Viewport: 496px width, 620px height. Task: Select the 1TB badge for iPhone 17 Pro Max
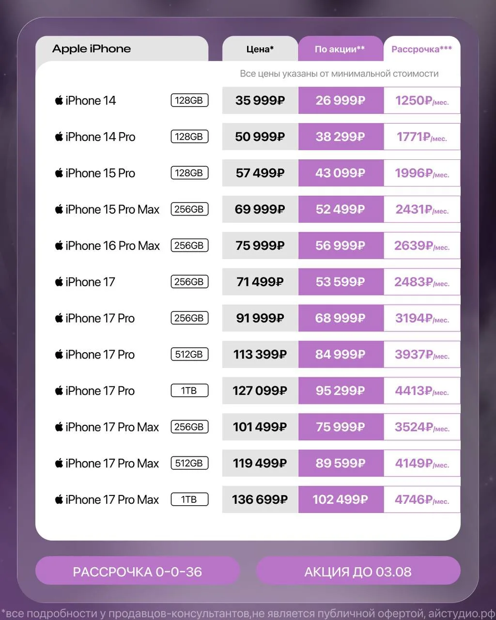click(x=189, y=499)
